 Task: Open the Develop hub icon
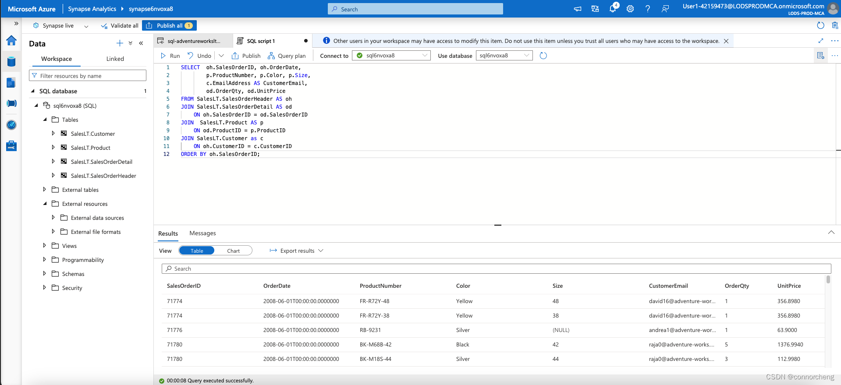click(x=11, y=82)
